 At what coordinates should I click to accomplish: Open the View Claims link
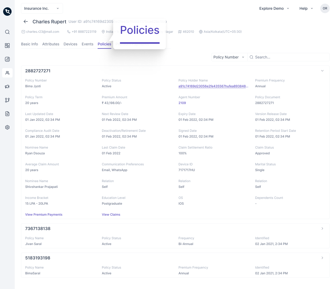coord(111,215)
